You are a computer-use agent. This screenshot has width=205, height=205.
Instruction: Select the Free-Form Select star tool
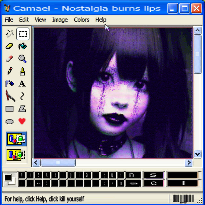(x=10, y=34)
